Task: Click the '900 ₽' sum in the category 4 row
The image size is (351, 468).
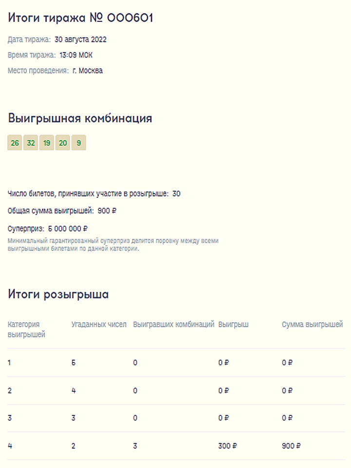Action: (291, 446)
